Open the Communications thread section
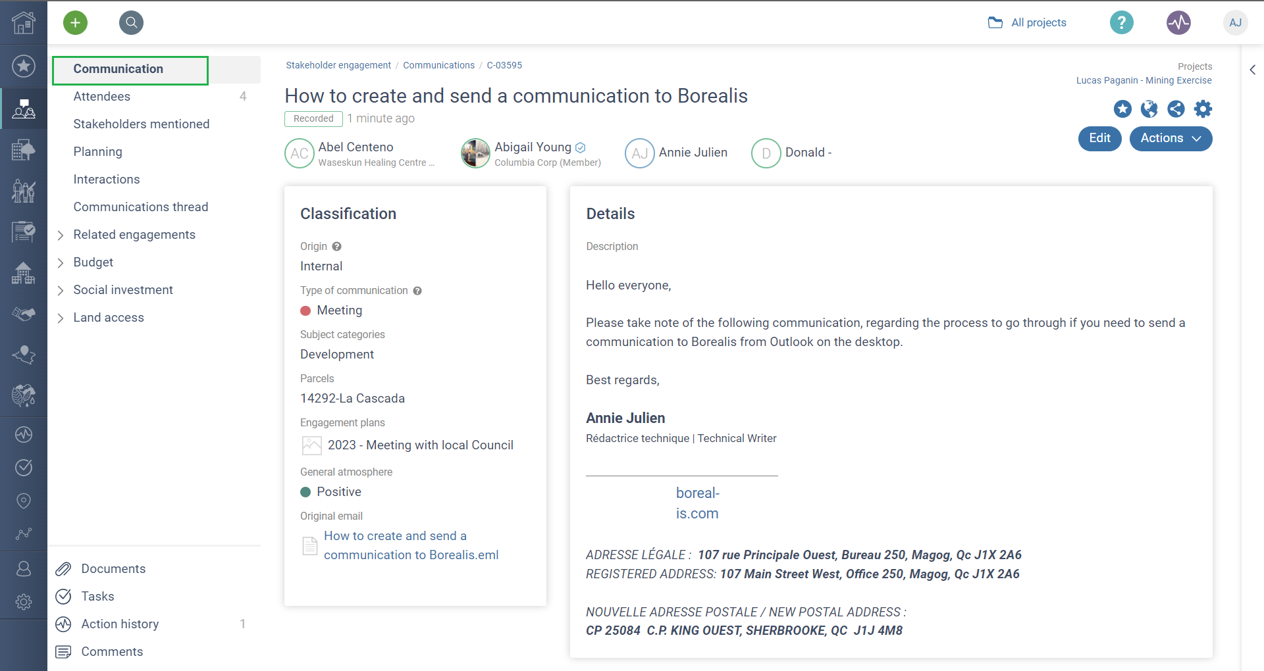The height and width of the screenshot is (671, 1264). click(x=140, y=207)
